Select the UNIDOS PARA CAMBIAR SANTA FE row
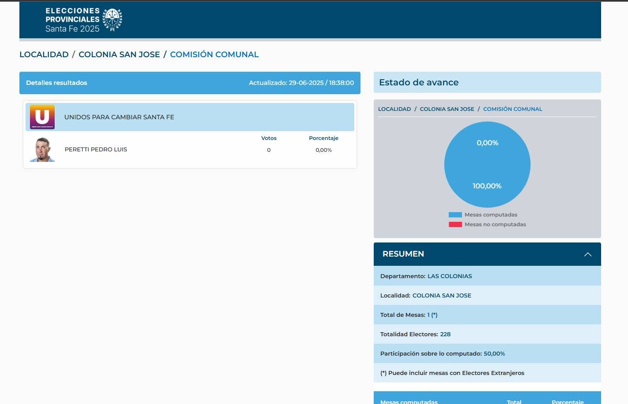 [190, 117]
